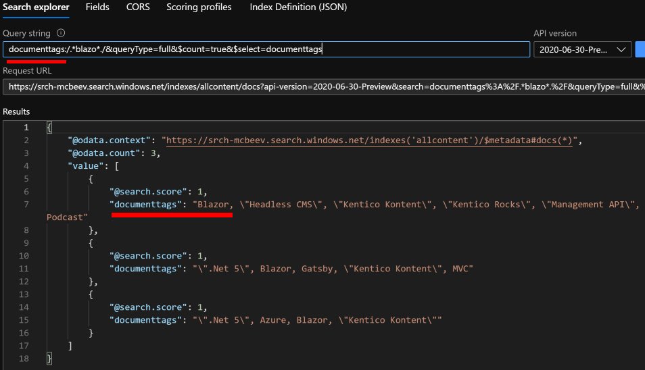645x370 pixels.
Task: Click the Request URL field
Action: (324, 86)
